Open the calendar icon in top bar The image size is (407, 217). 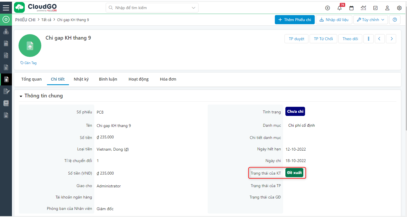coord(351,8)
